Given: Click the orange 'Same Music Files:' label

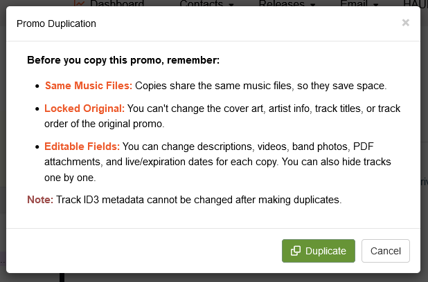Looking at the screenshot, I should click(89, 86).
